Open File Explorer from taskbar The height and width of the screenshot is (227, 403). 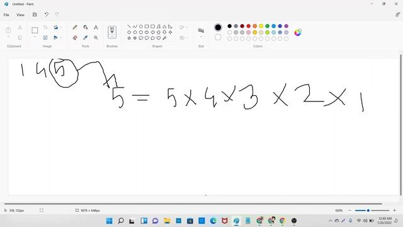coord(167,221)
